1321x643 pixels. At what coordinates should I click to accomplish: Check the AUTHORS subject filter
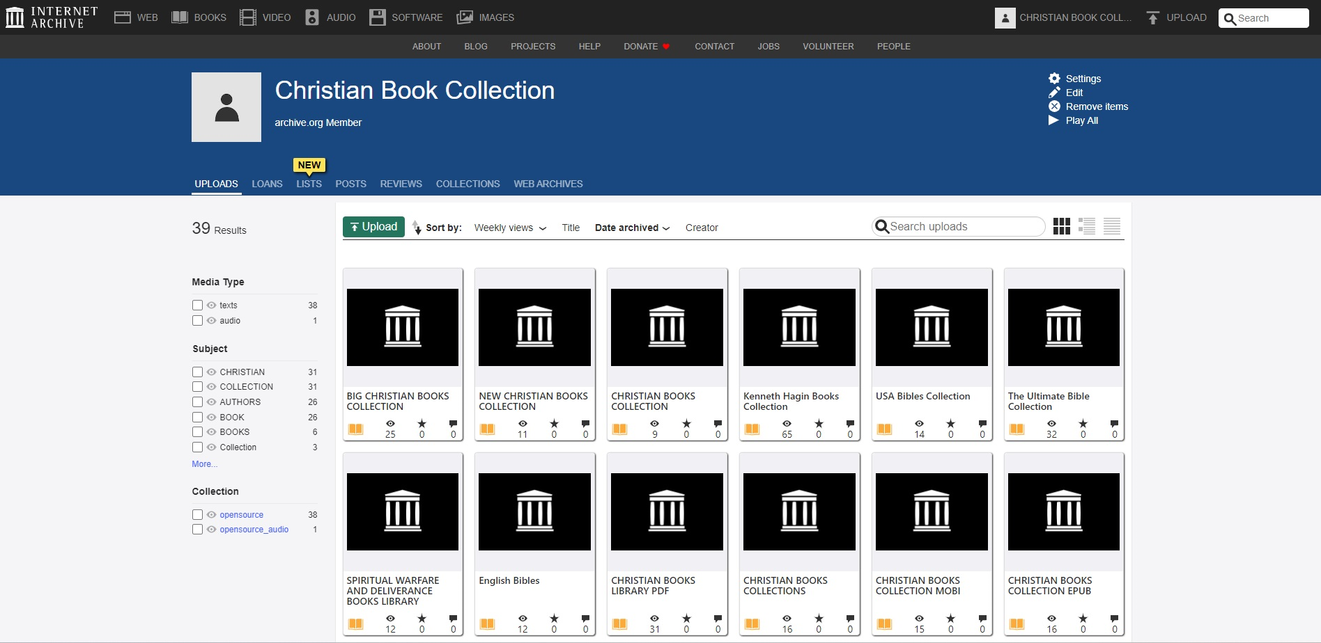click(197, 402)
